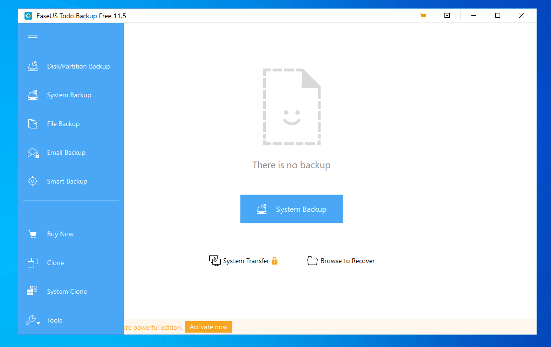Open System Backup from the sidebar
Screen dimensions: 551x347
click(69, 95)
